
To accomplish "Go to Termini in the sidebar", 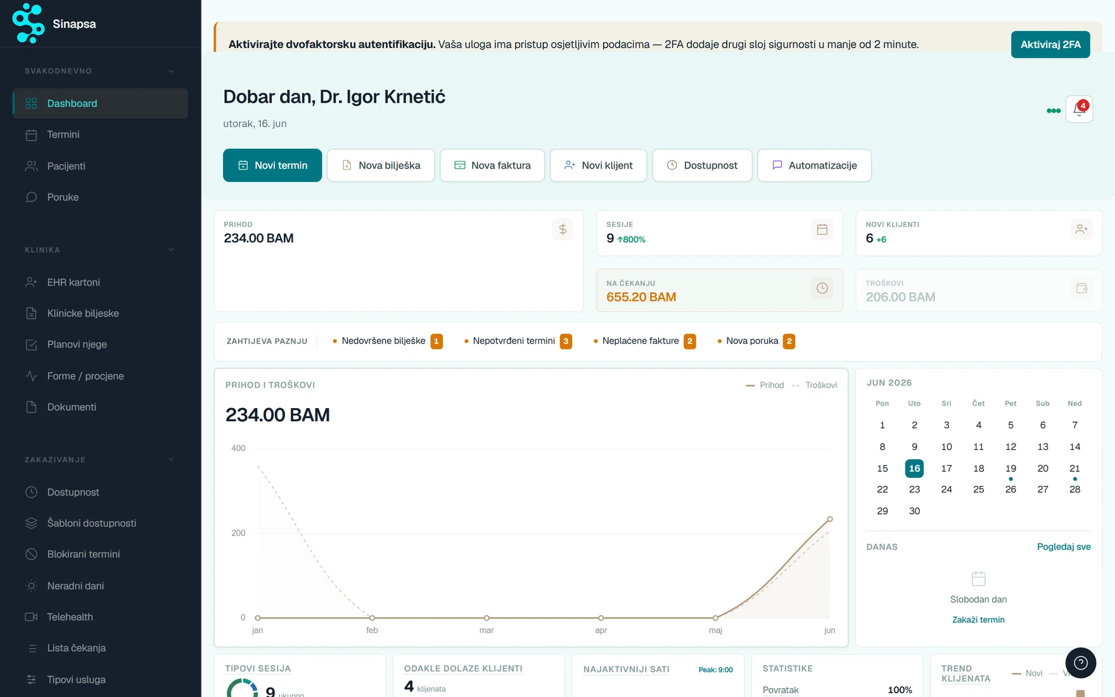I will (100, 134).
